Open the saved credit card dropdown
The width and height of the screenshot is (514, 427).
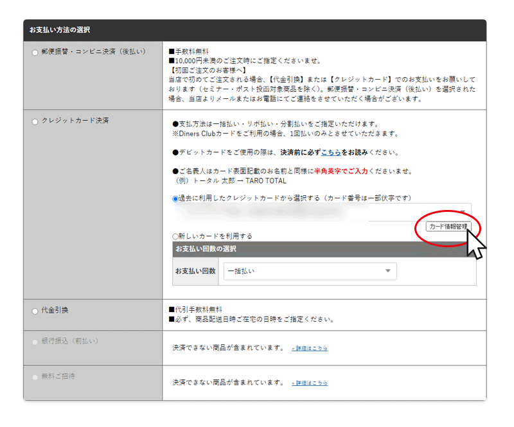click(322, 212)
